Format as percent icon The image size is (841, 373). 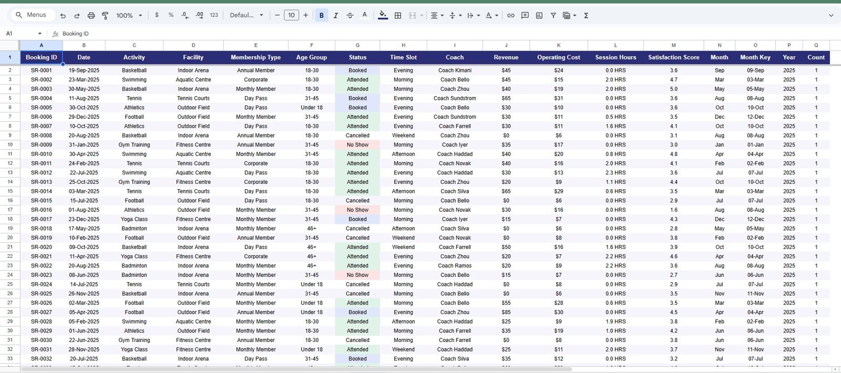(171, 15)
